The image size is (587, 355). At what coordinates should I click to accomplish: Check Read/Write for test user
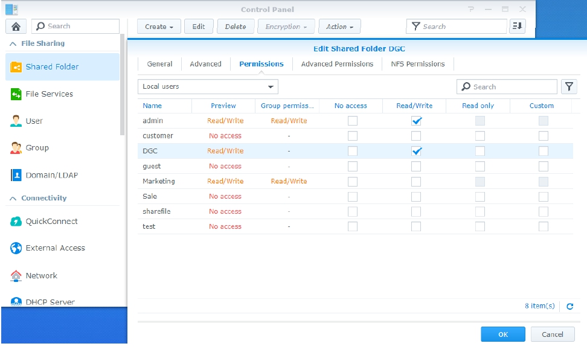[x=416, y=226]
